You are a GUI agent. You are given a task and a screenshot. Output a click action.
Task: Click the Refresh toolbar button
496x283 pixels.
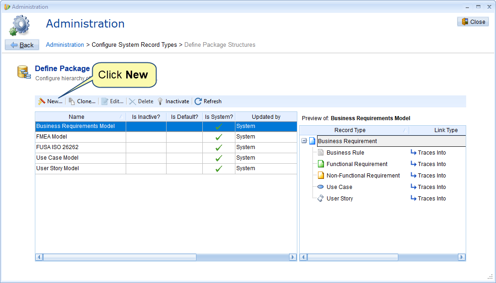coord(208,101)
